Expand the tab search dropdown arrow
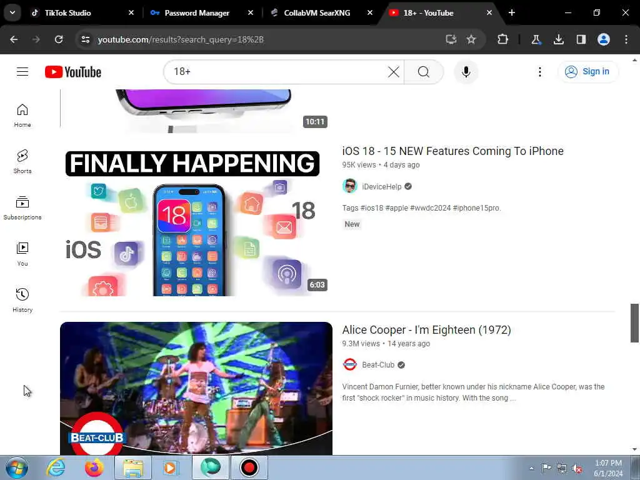The width and height of the screenshot is (640, 480). pos(12,12)
